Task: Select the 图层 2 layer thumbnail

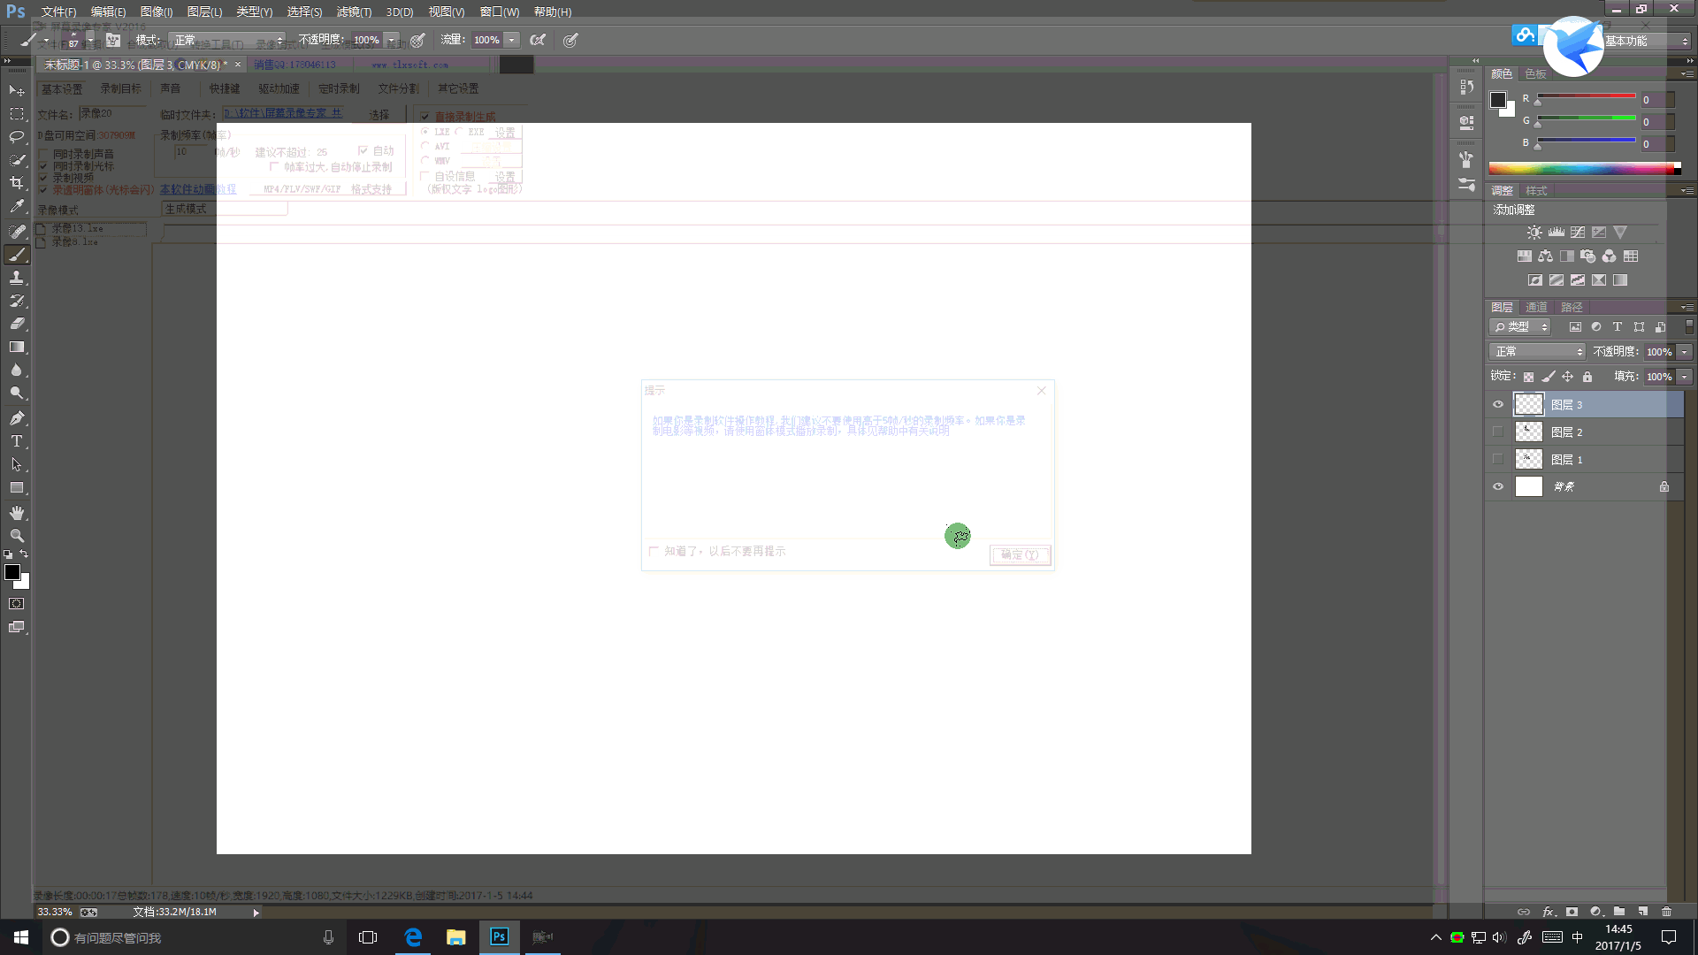Action: pos(1528,432)
